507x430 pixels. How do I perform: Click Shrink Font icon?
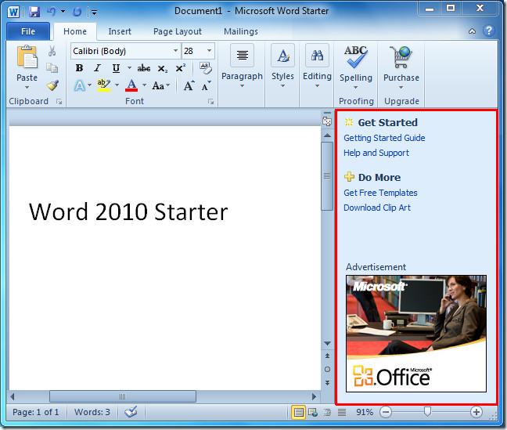tap(206, 86)
